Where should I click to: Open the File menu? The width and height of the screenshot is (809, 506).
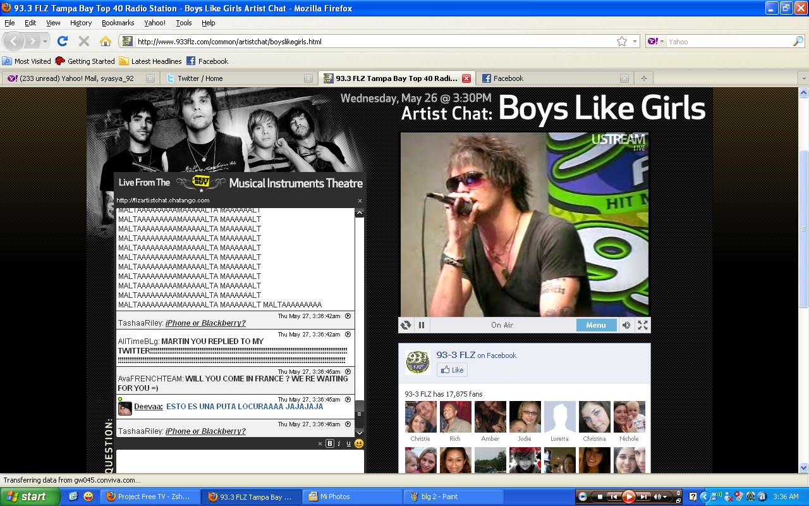[9, 23]
